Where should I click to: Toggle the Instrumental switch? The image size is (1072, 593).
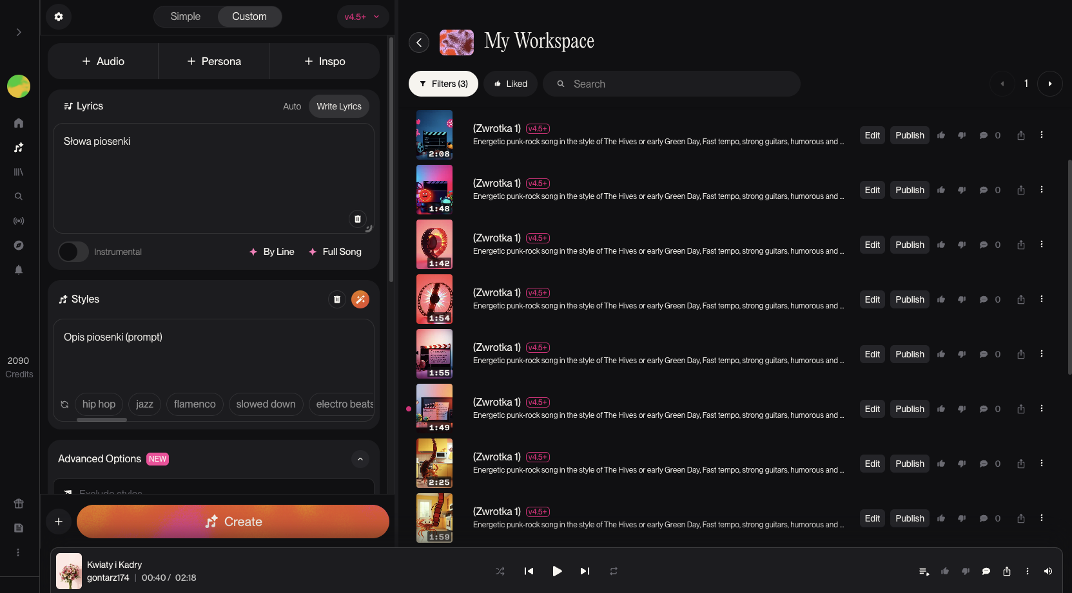pos(73,252)
